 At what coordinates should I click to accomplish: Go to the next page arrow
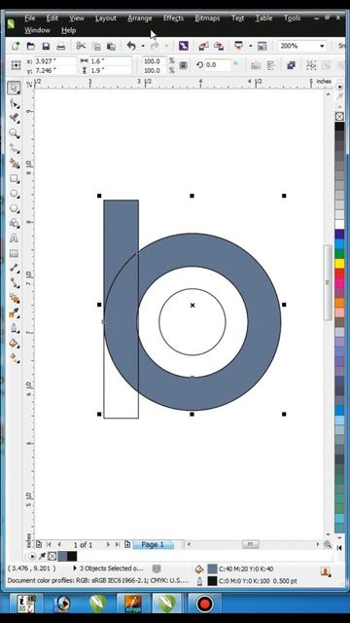(x=108, y=544)
